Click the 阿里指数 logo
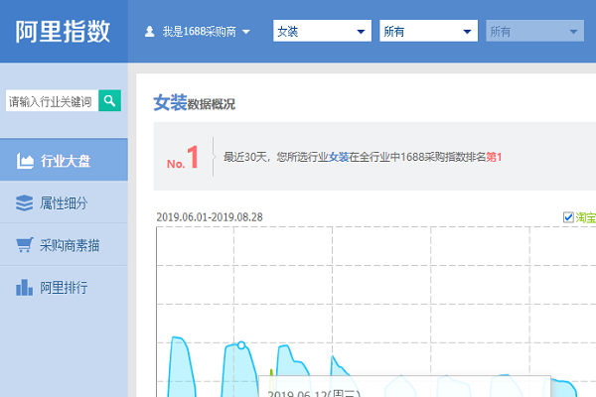The image size is (596, 397). [x=63, y=31]
